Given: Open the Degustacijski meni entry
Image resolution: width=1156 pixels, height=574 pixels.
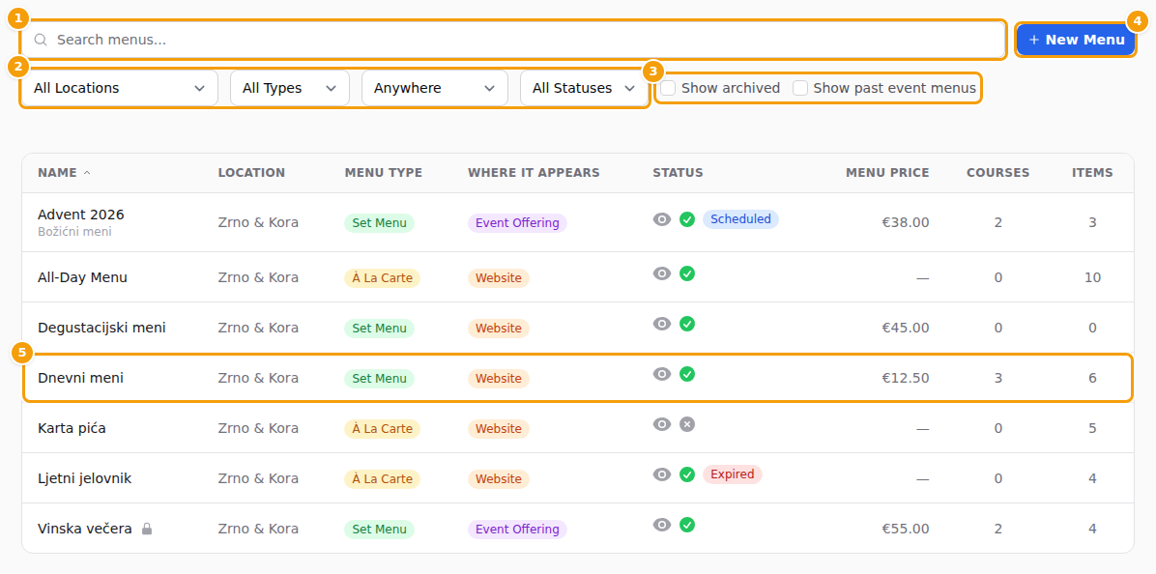Looking at the screenshot, I should (101, 328).
